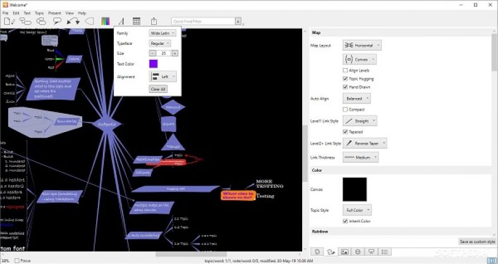This screenshot has width=498, height=264.
Task: Click the purple Text Color swatch
Action: click(154, 63)
